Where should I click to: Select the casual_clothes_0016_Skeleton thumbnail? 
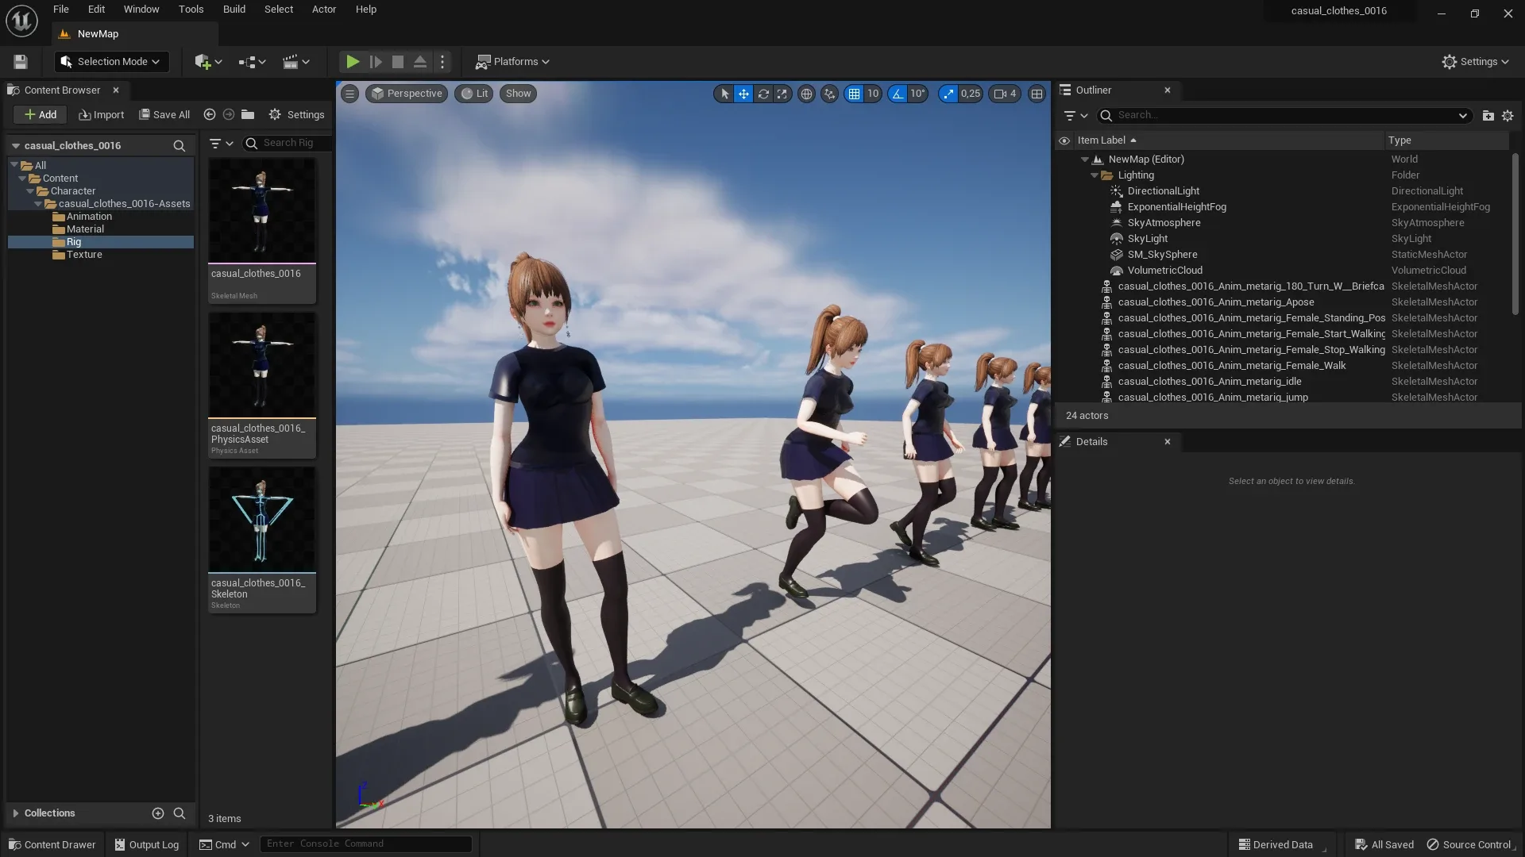coord(262,520)
